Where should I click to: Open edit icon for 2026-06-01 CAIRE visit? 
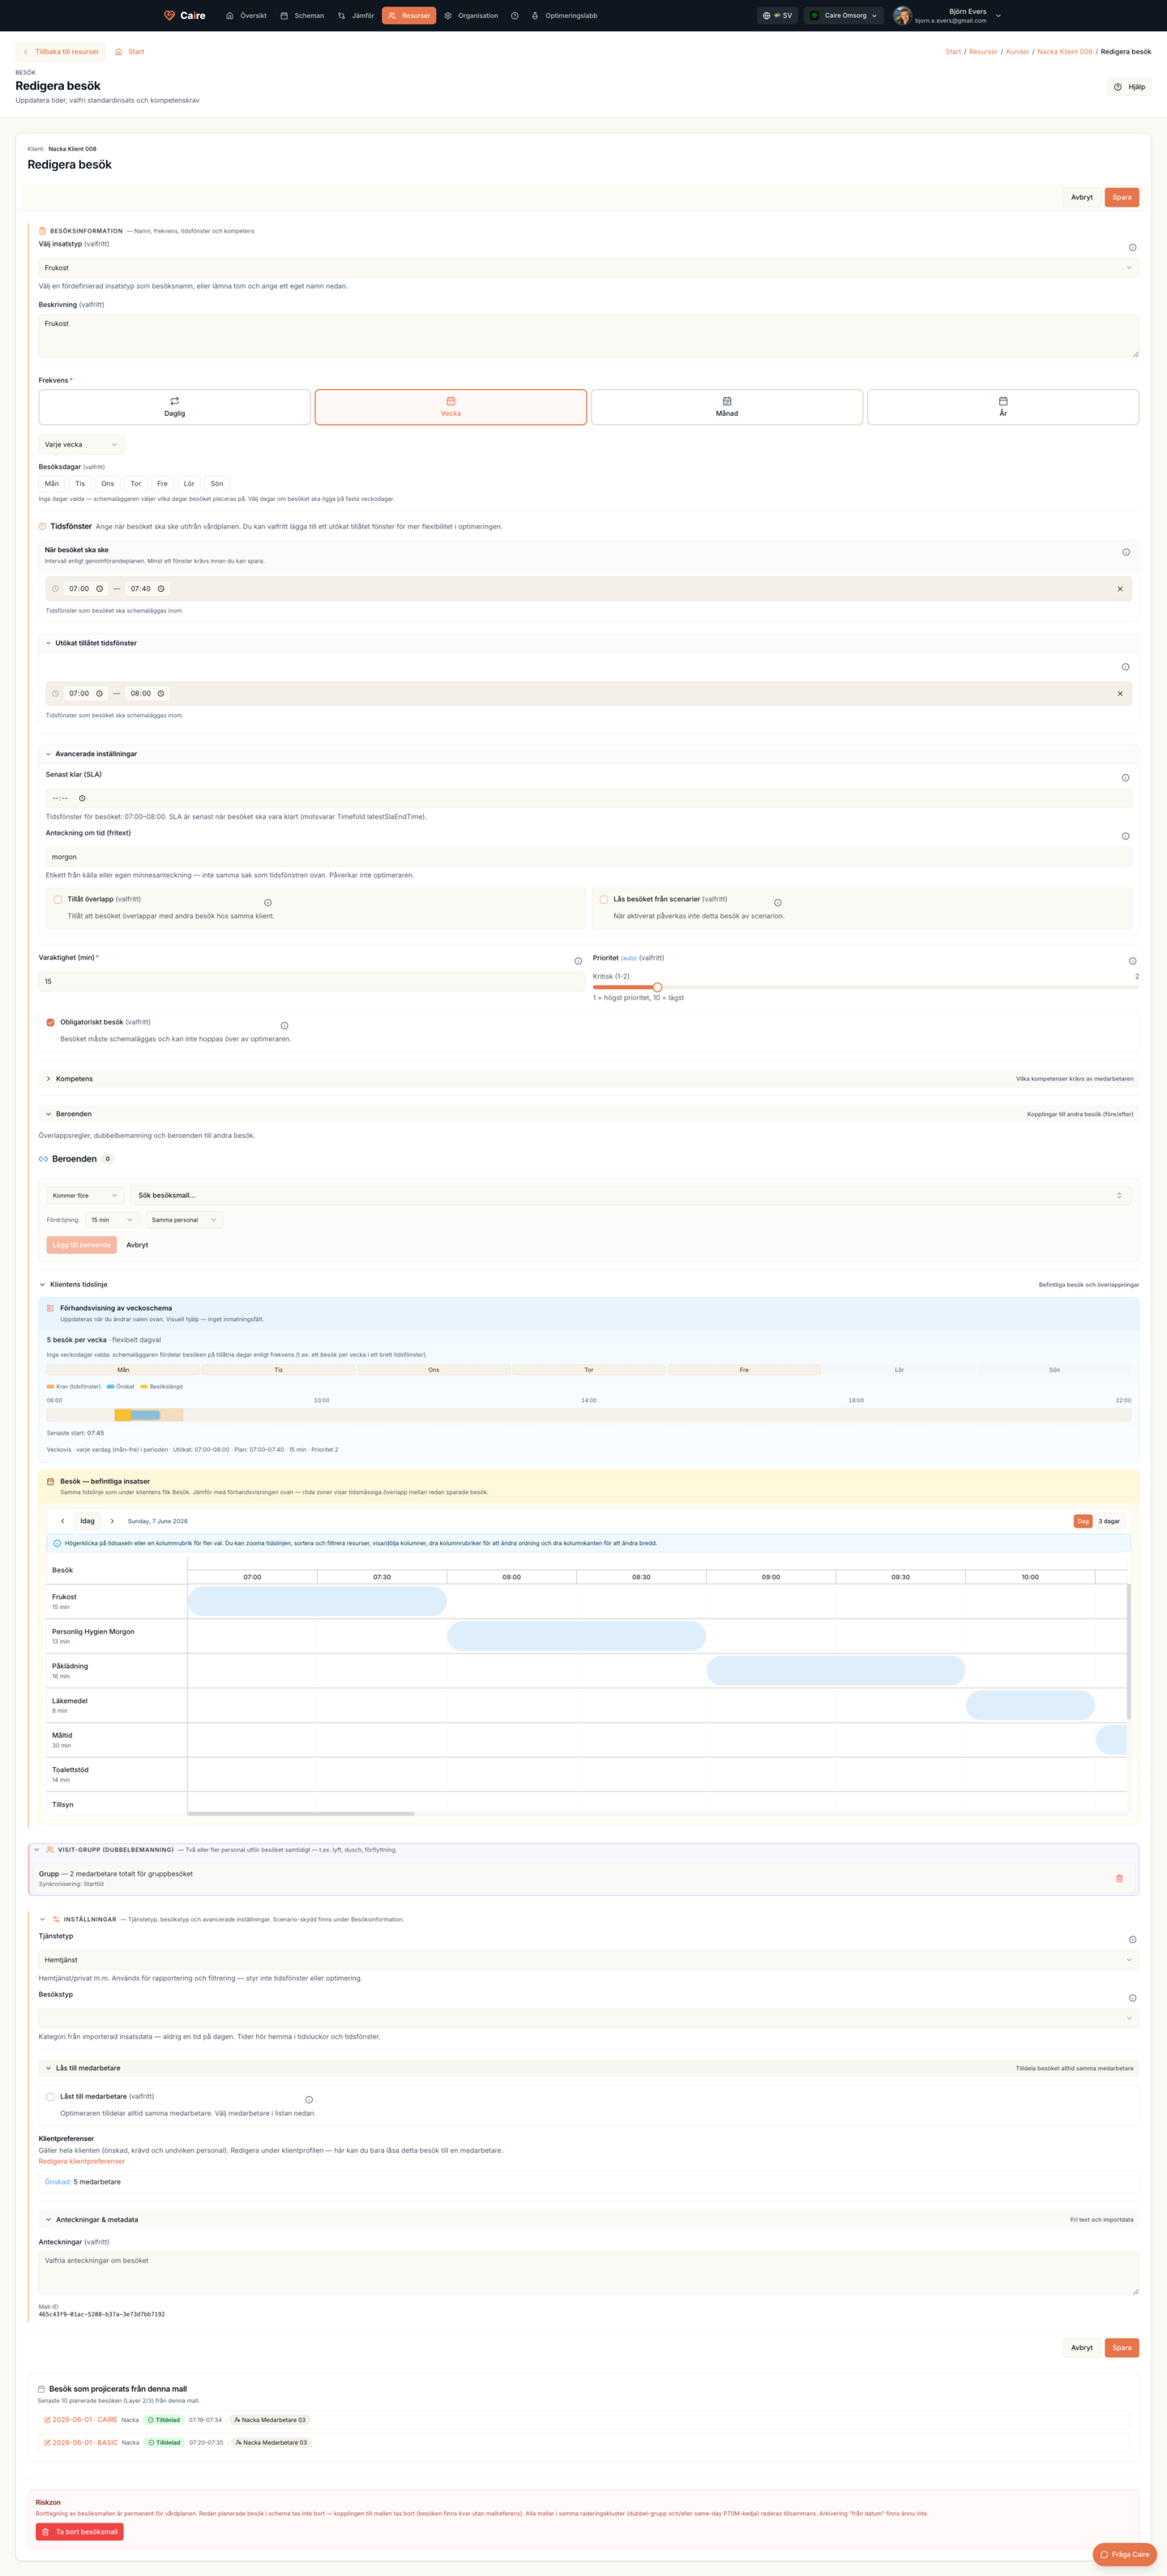coord(47,2420)
